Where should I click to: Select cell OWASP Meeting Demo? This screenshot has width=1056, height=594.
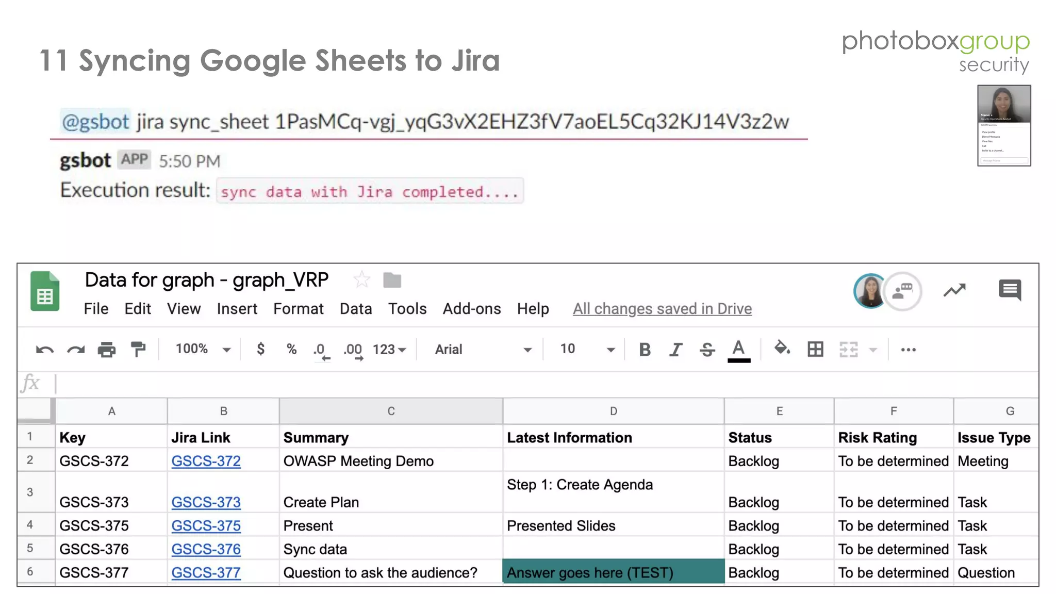tap(391, 461)
